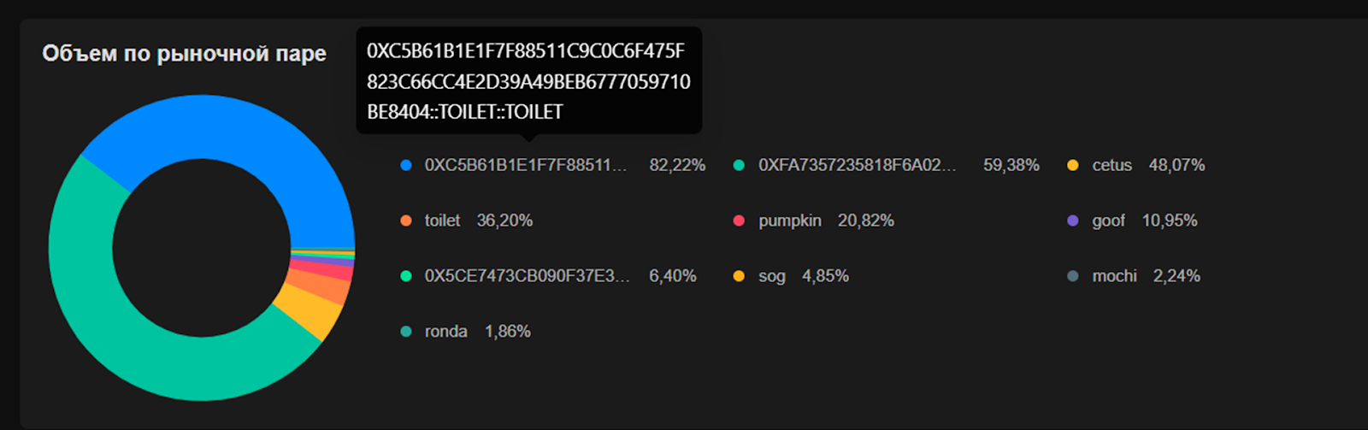This screenshot has width=1368, height=430.
Task: Click the Объем по рыночной паре heading
Action: (x=184, y=54)
